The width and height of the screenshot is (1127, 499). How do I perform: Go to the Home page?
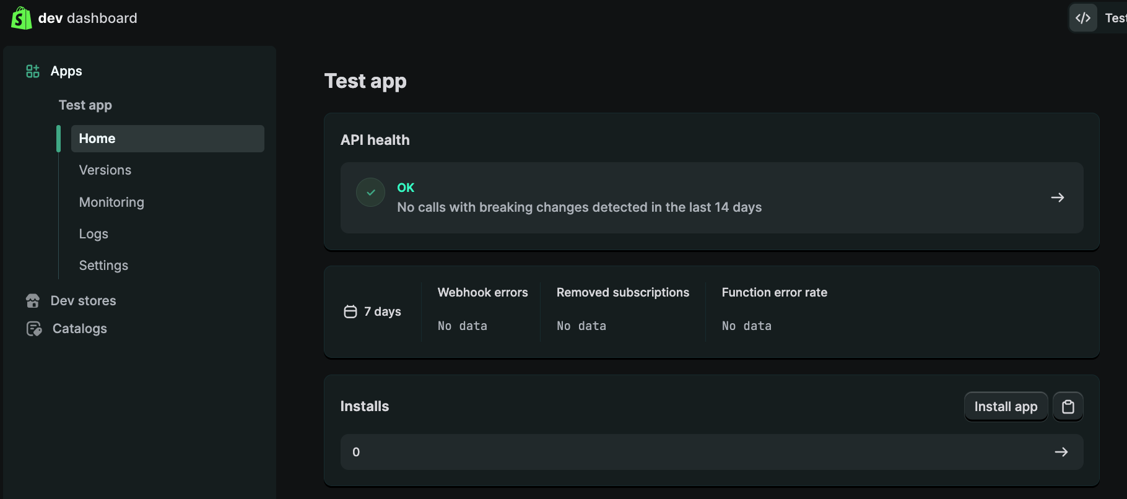(168, 139)
